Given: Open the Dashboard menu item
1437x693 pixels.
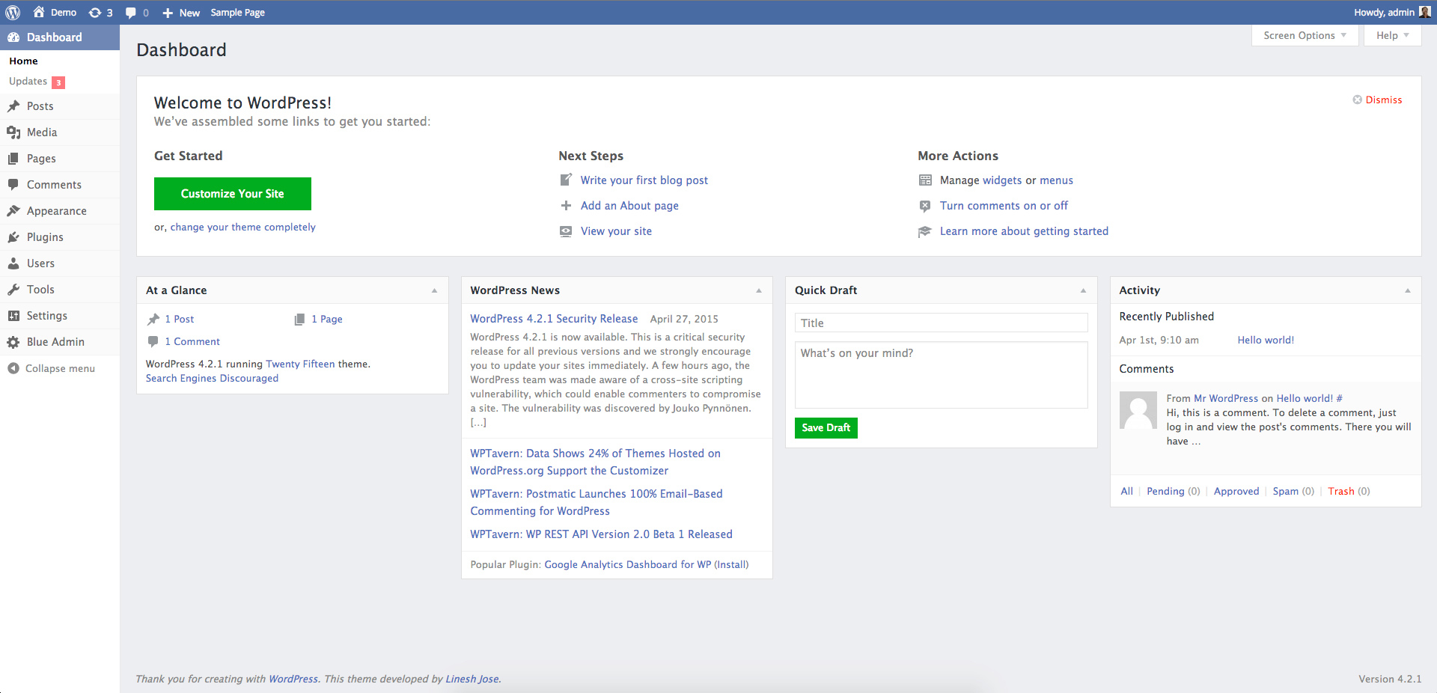Looking at the screenshot, I should pos(60,37).
